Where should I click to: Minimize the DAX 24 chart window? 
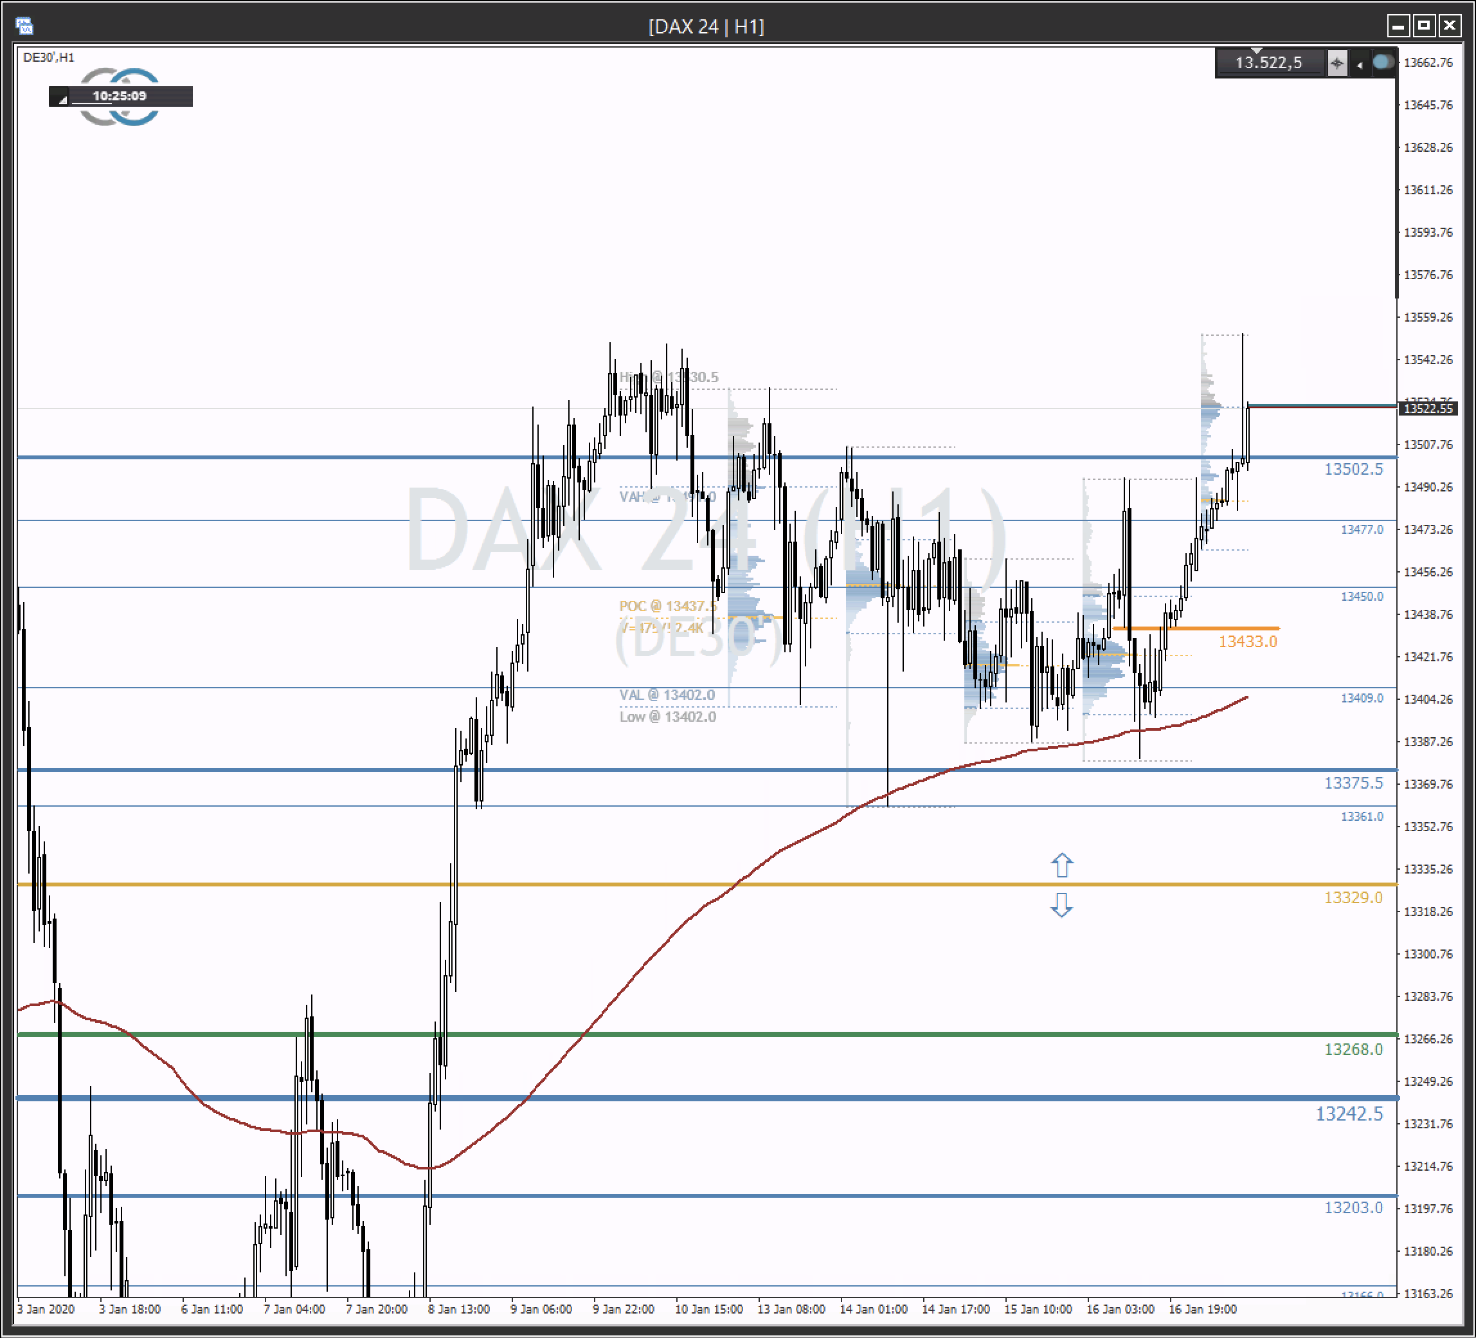pos(1398,26)
